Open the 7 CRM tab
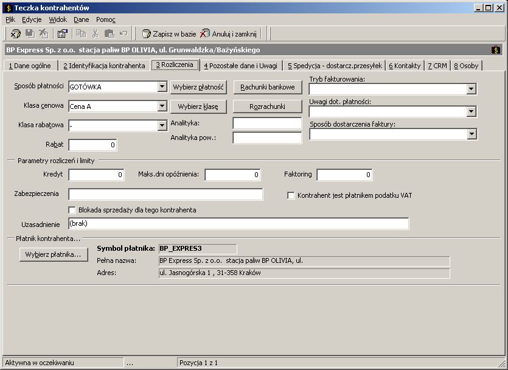Viewport: 508px width, 370px height. pyautogui.click(x=437, y=66)
